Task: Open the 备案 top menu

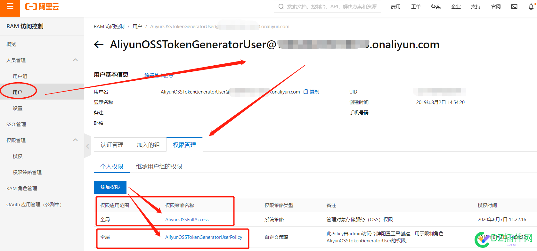Action: [x=436, y=6]
